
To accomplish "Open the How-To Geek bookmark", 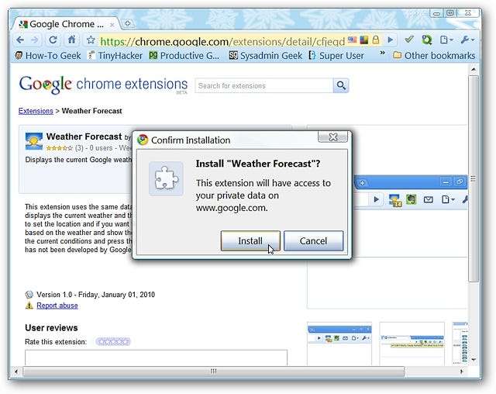I will tap(48, 56).
